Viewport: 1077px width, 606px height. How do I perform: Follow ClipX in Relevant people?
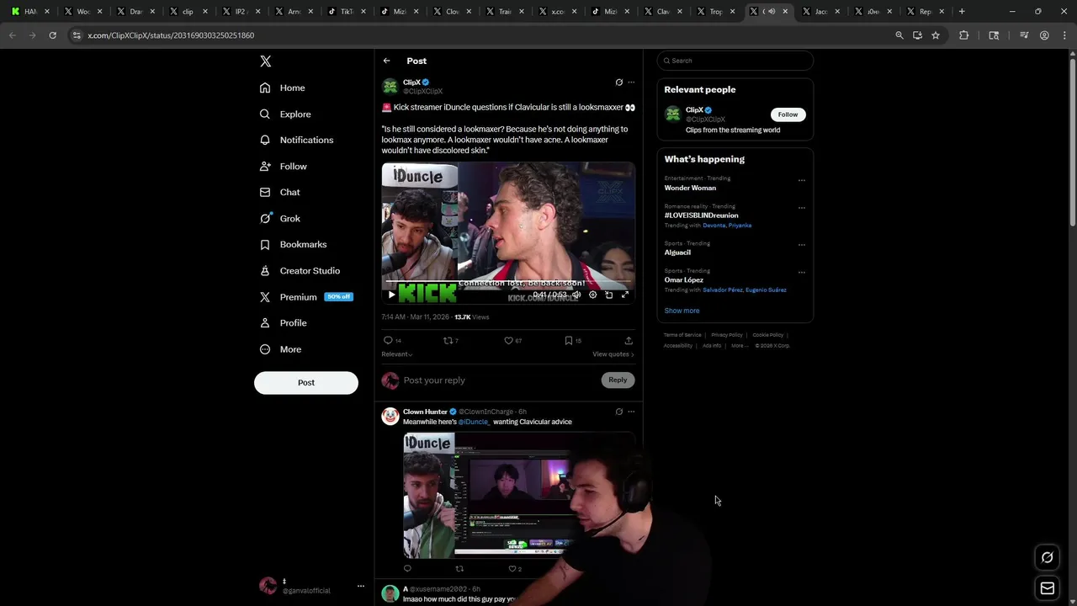pos(788,114)
